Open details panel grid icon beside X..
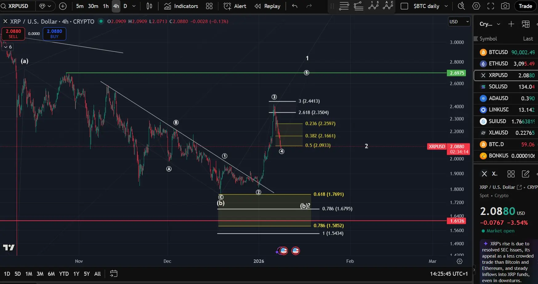This screenshot has width=538, height=284. 511,174
